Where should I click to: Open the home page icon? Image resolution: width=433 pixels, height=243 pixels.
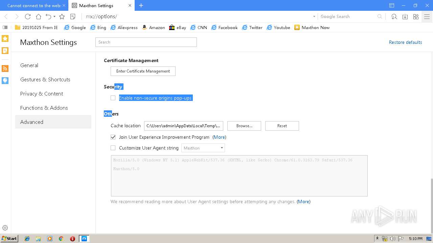(39, 17)
